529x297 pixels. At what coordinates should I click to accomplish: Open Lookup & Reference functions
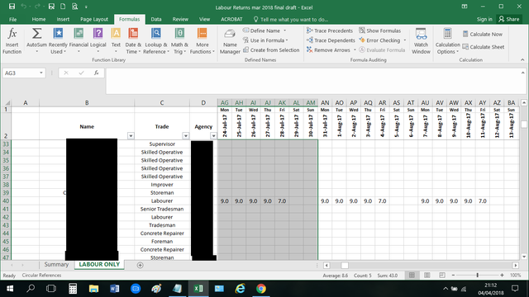pyautogui.click(x=156, y=41)
